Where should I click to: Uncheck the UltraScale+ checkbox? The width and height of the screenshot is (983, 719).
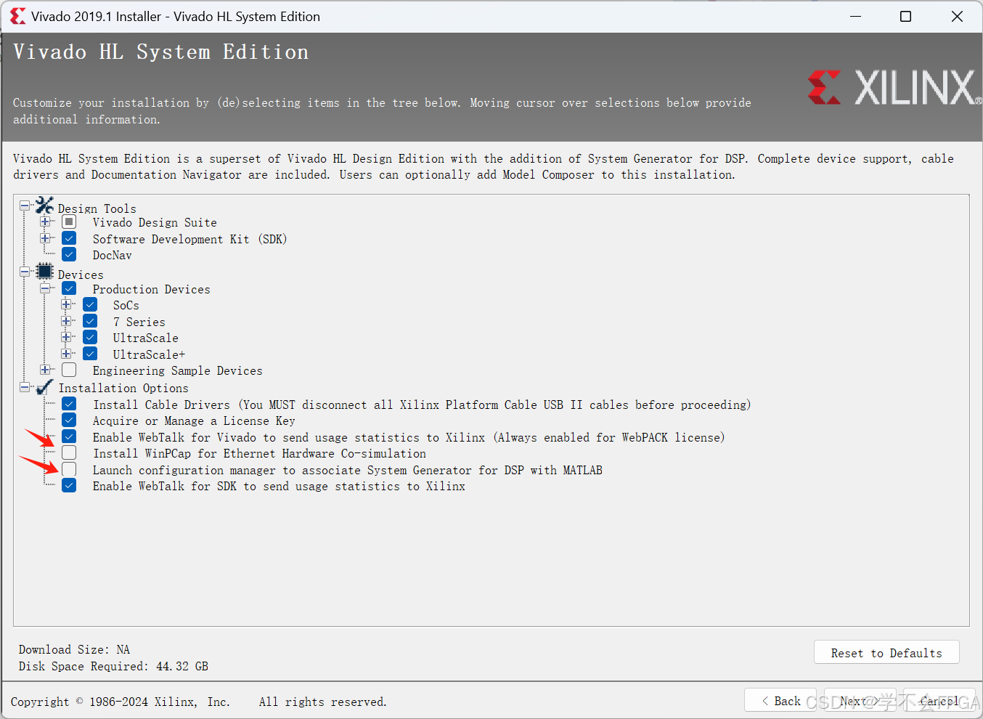(x=90, y=354)
